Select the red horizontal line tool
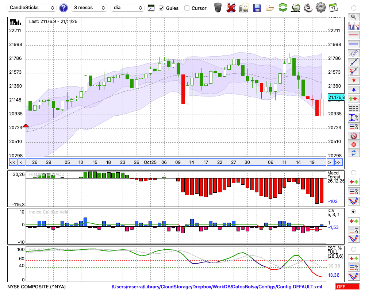Screen dimensions: 365x292 click(x=354, y=35)
